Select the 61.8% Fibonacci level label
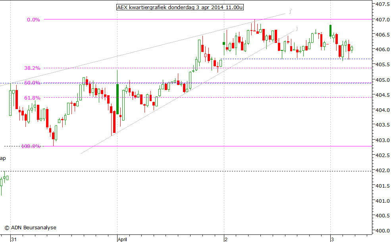This screenshot has width=391, height=242. tap(32, 98)
